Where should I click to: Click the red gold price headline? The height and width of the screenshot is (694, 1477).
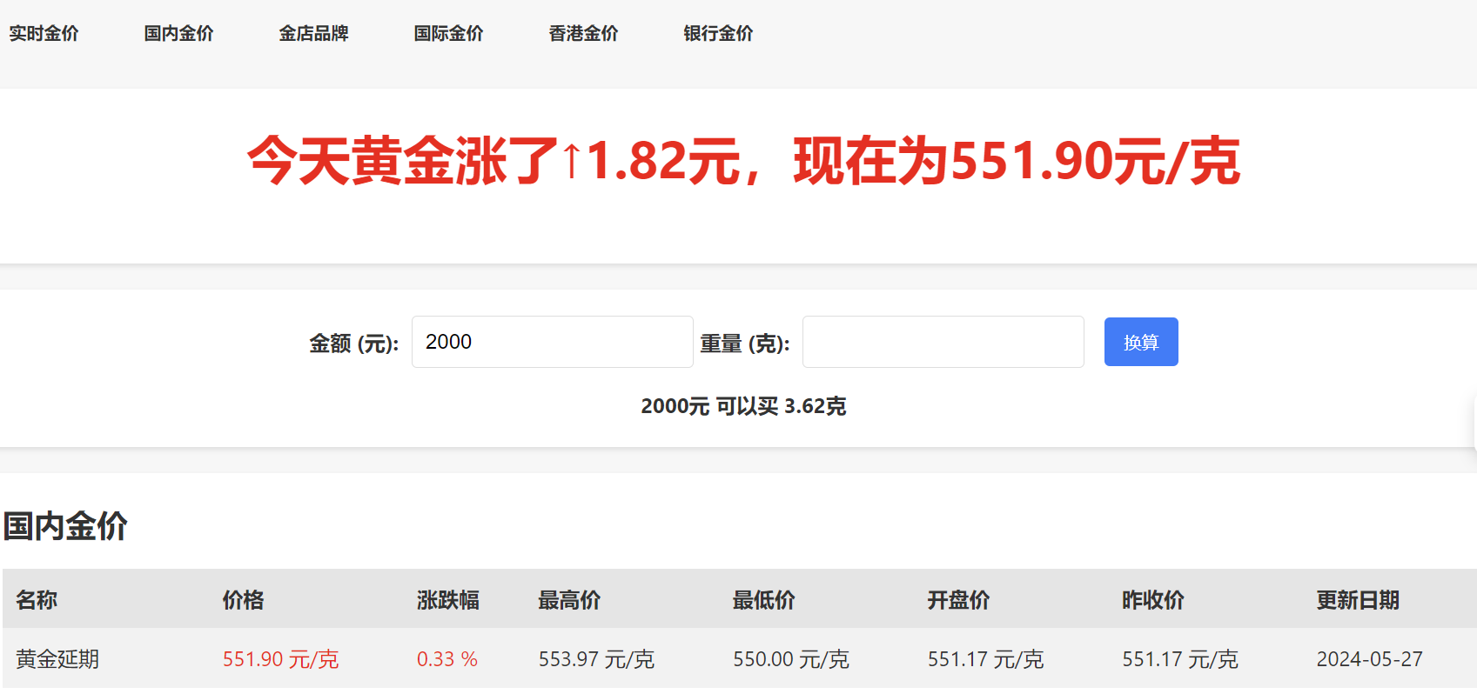click(x=742, y=161)
